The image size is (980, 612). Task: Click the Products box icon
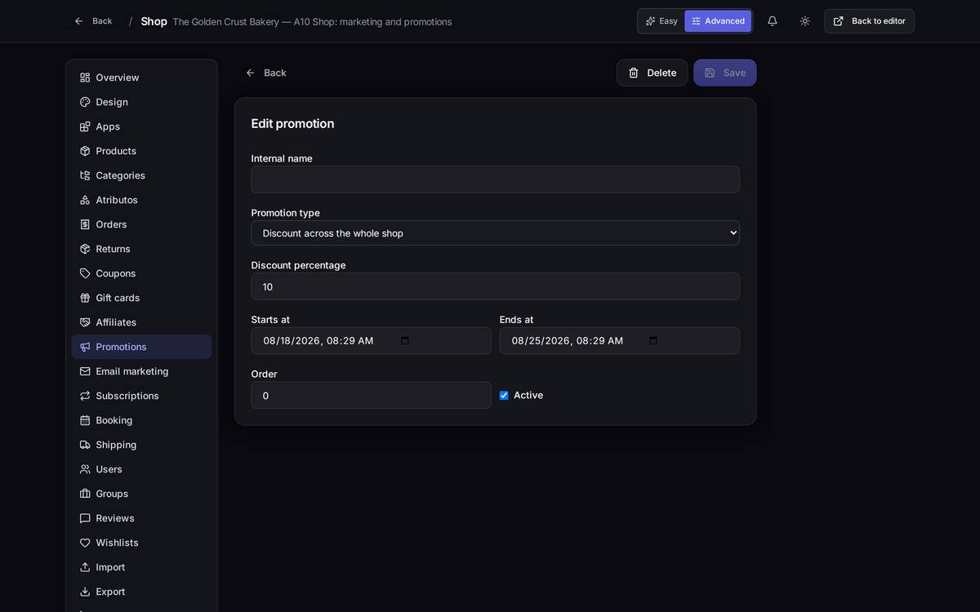(x=85, y=151)
